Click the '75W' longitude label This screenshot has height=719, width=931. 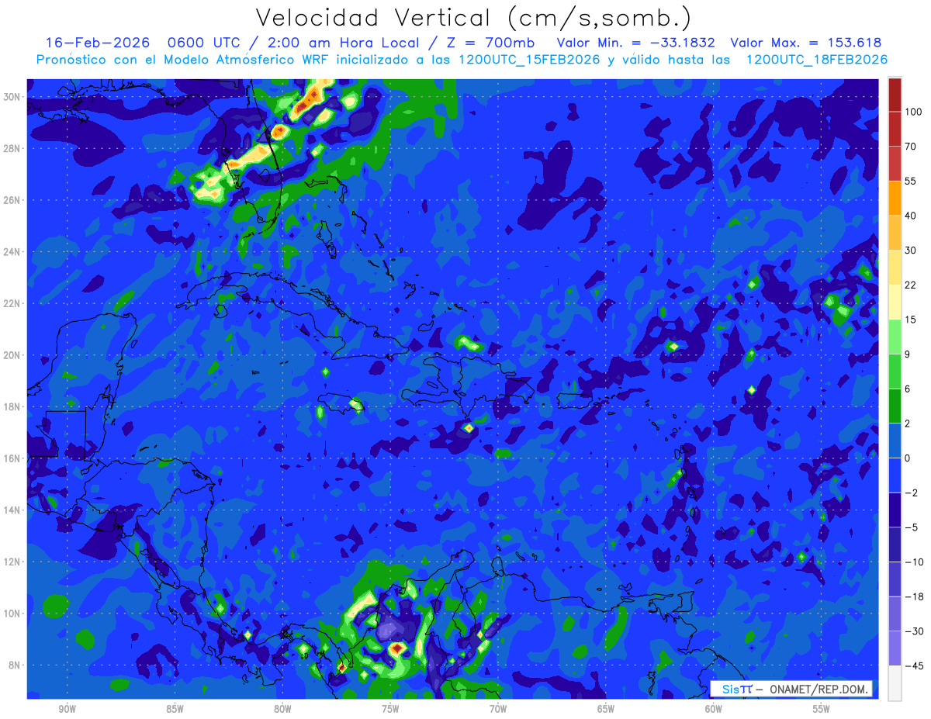click(390, 709)
